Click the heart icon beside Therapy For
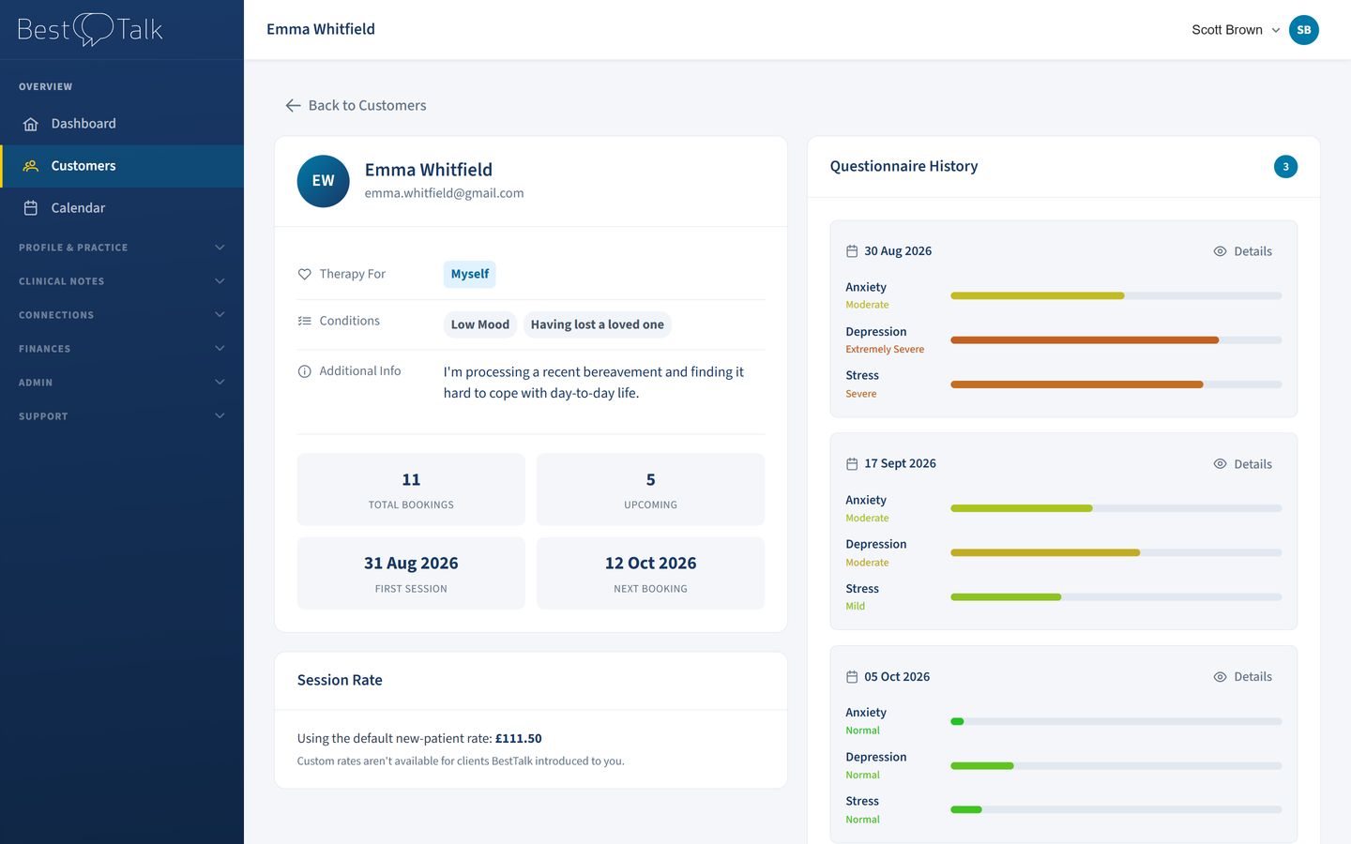The image size is (1351, 844). [305, 275]
